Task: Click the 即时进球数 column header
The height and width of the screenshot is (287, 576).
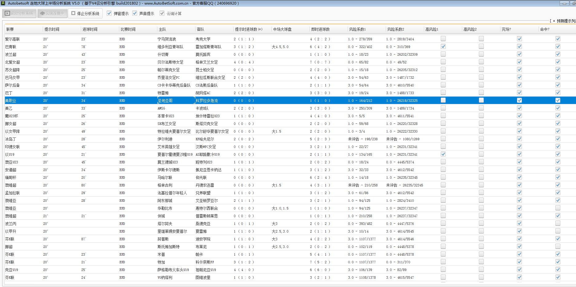Action: click(x=320, y=29)
